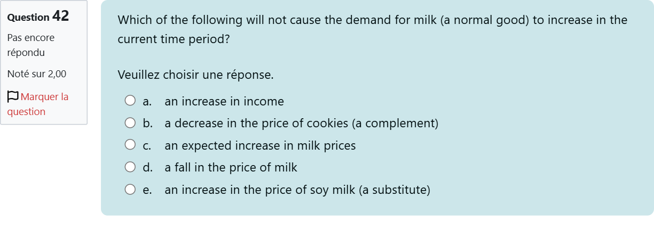This screenshot has width=654, height=229.
Task: Click the soy milk substitute answer text
Action: click(297, 190)
